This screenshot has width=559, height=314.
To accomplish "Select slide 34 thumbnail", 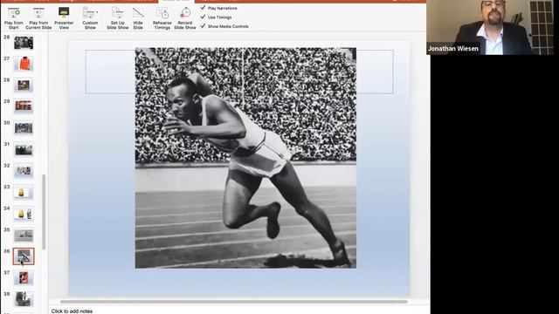I will [24, 214].
